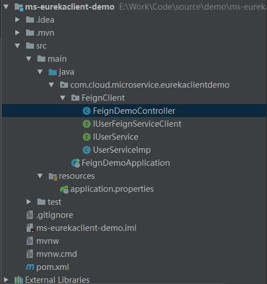
Task: Collapse the src folder arrow
Action: (18, 46)
